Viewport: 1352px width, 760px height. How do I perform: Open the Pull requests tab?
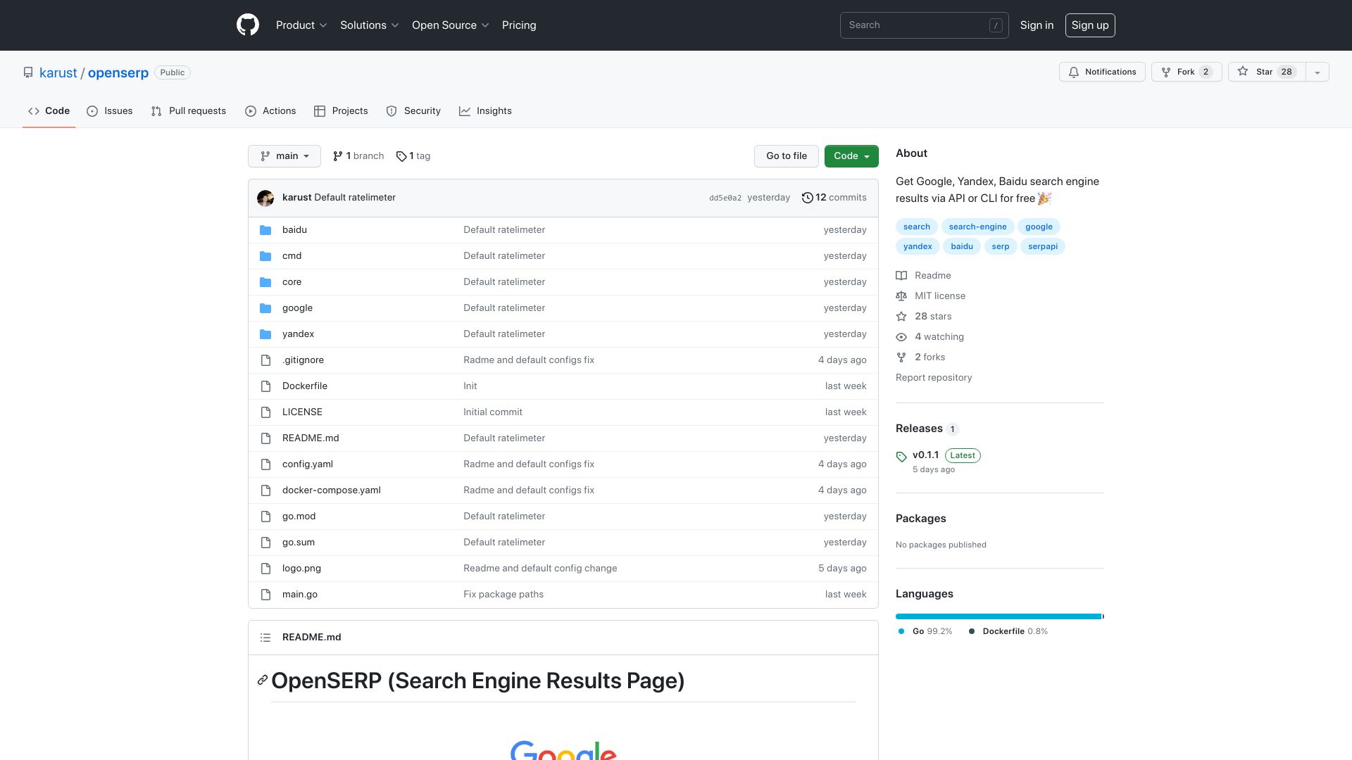coord(189,111)
